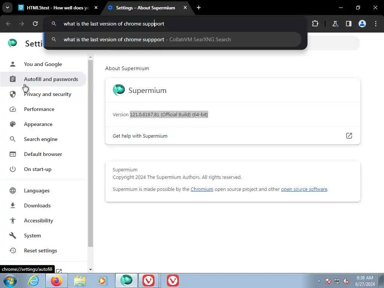Open Reset settings page
Image resolution: width=384 pixels, height=288 pixels.
click(43, 250)
